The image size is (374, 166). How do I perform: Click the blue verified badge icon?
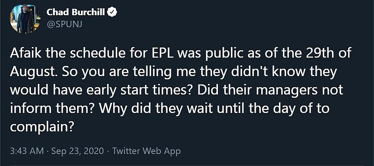coord(112,12)
